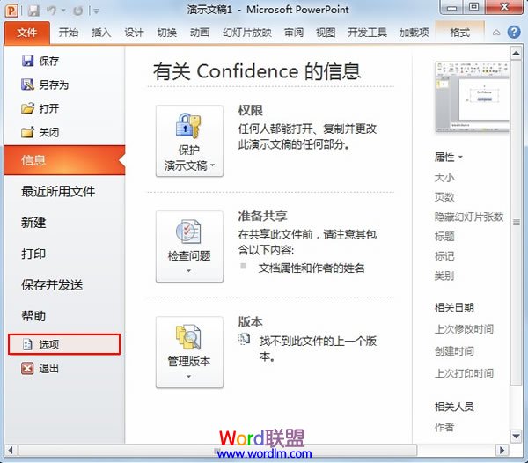Image resolution: width=528 pixels, height=463 pixels.
Task: Click the 权限 section heading
Action: coord(250,110)
